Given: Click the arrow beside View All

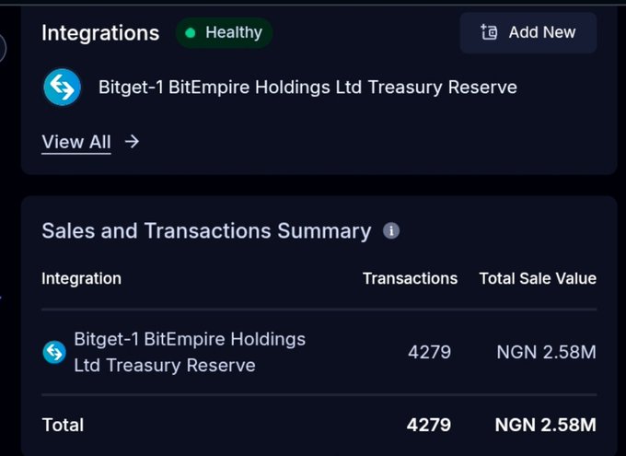Looking at the screenshot, I should pos(132,142).
